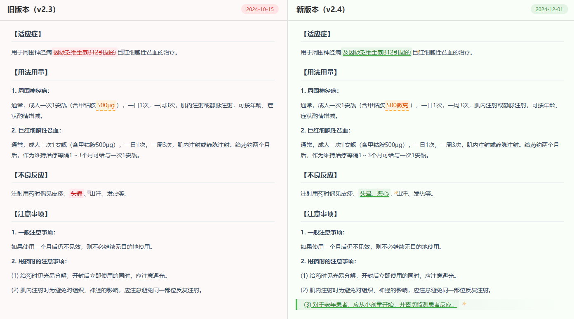Click the 【用法用量】 heading in new version
Image resolution: width=574 pixels, height=319 pixels.
point(320,72)
